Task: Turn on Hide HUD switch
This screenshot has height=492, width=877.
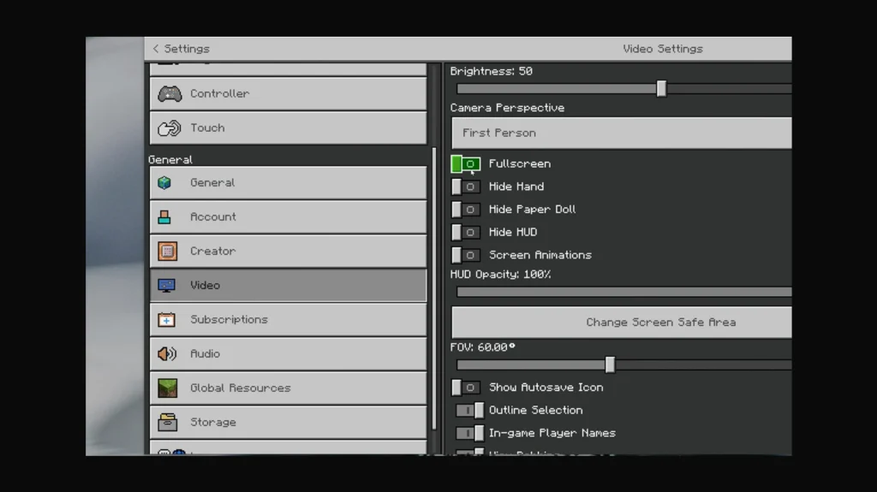Action: pyautogui.click(x=466, y=233)
